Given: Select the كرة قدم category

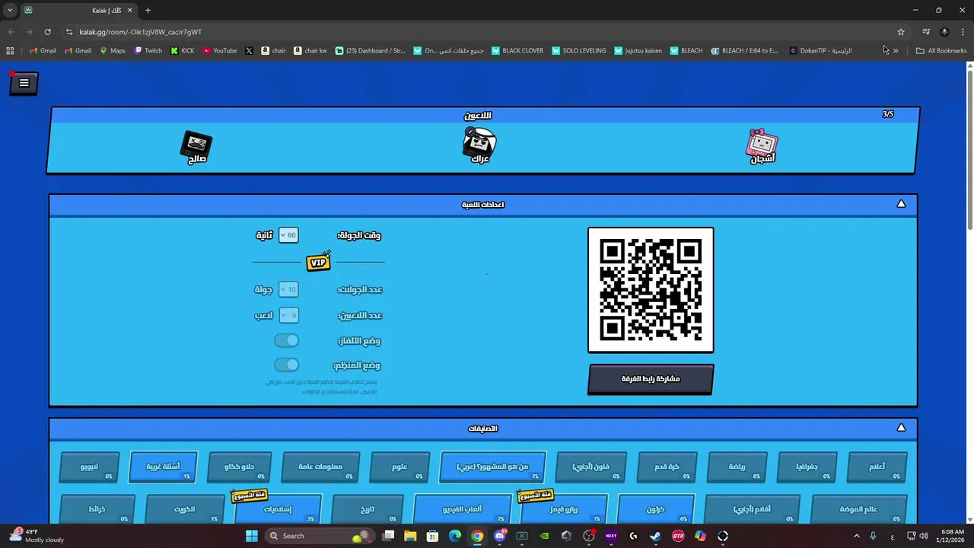Looking at the screenshot, I should coord(667,467).
